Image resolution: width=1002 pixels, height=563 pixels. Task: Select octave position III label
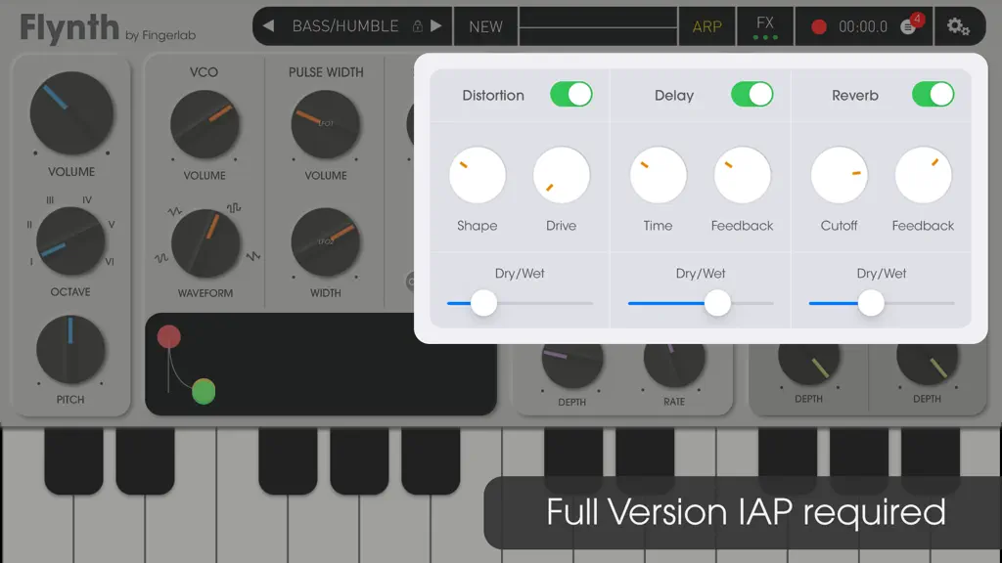(50, 199)
